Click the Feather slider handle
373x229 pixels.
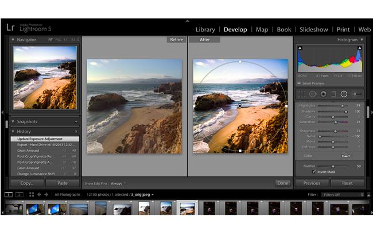333,167
